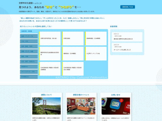The width and height of the screenshot is (162, 121).
Task: Click the お問い合せ card title
Action: click(x=116, y=95)
